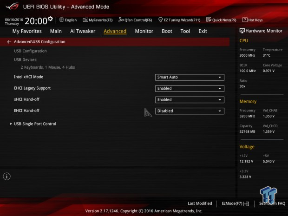Open xHCI Hand-off Enabled dropdown
288x216 pixels.
[190, 100]
